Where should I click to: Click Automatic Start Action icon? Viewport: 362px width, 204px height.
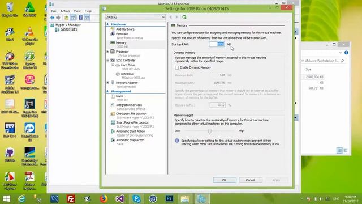[x=113, y=131]
